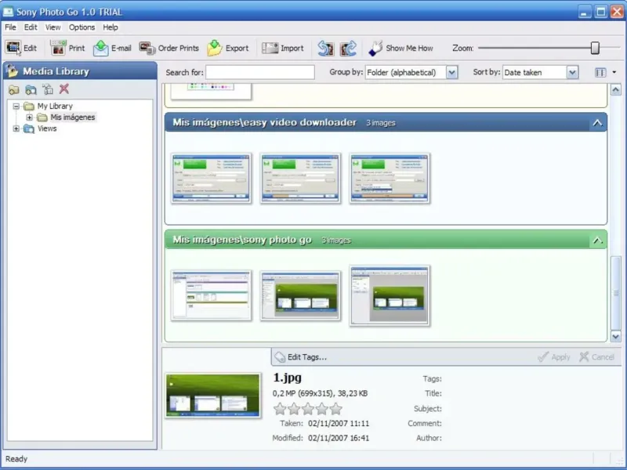This screenshot has width=627, height=470.
Task: Select the Views item in the tree
Action: [x=47, y=128]
